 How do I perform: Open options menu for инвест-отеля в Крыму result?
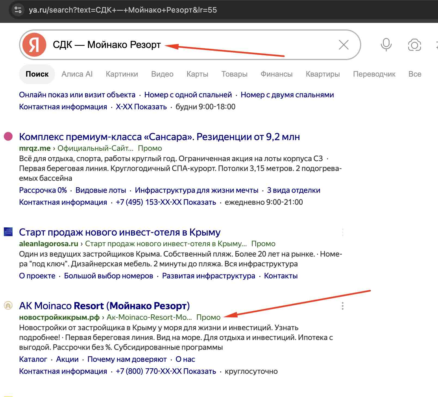[x=342, y=232]
